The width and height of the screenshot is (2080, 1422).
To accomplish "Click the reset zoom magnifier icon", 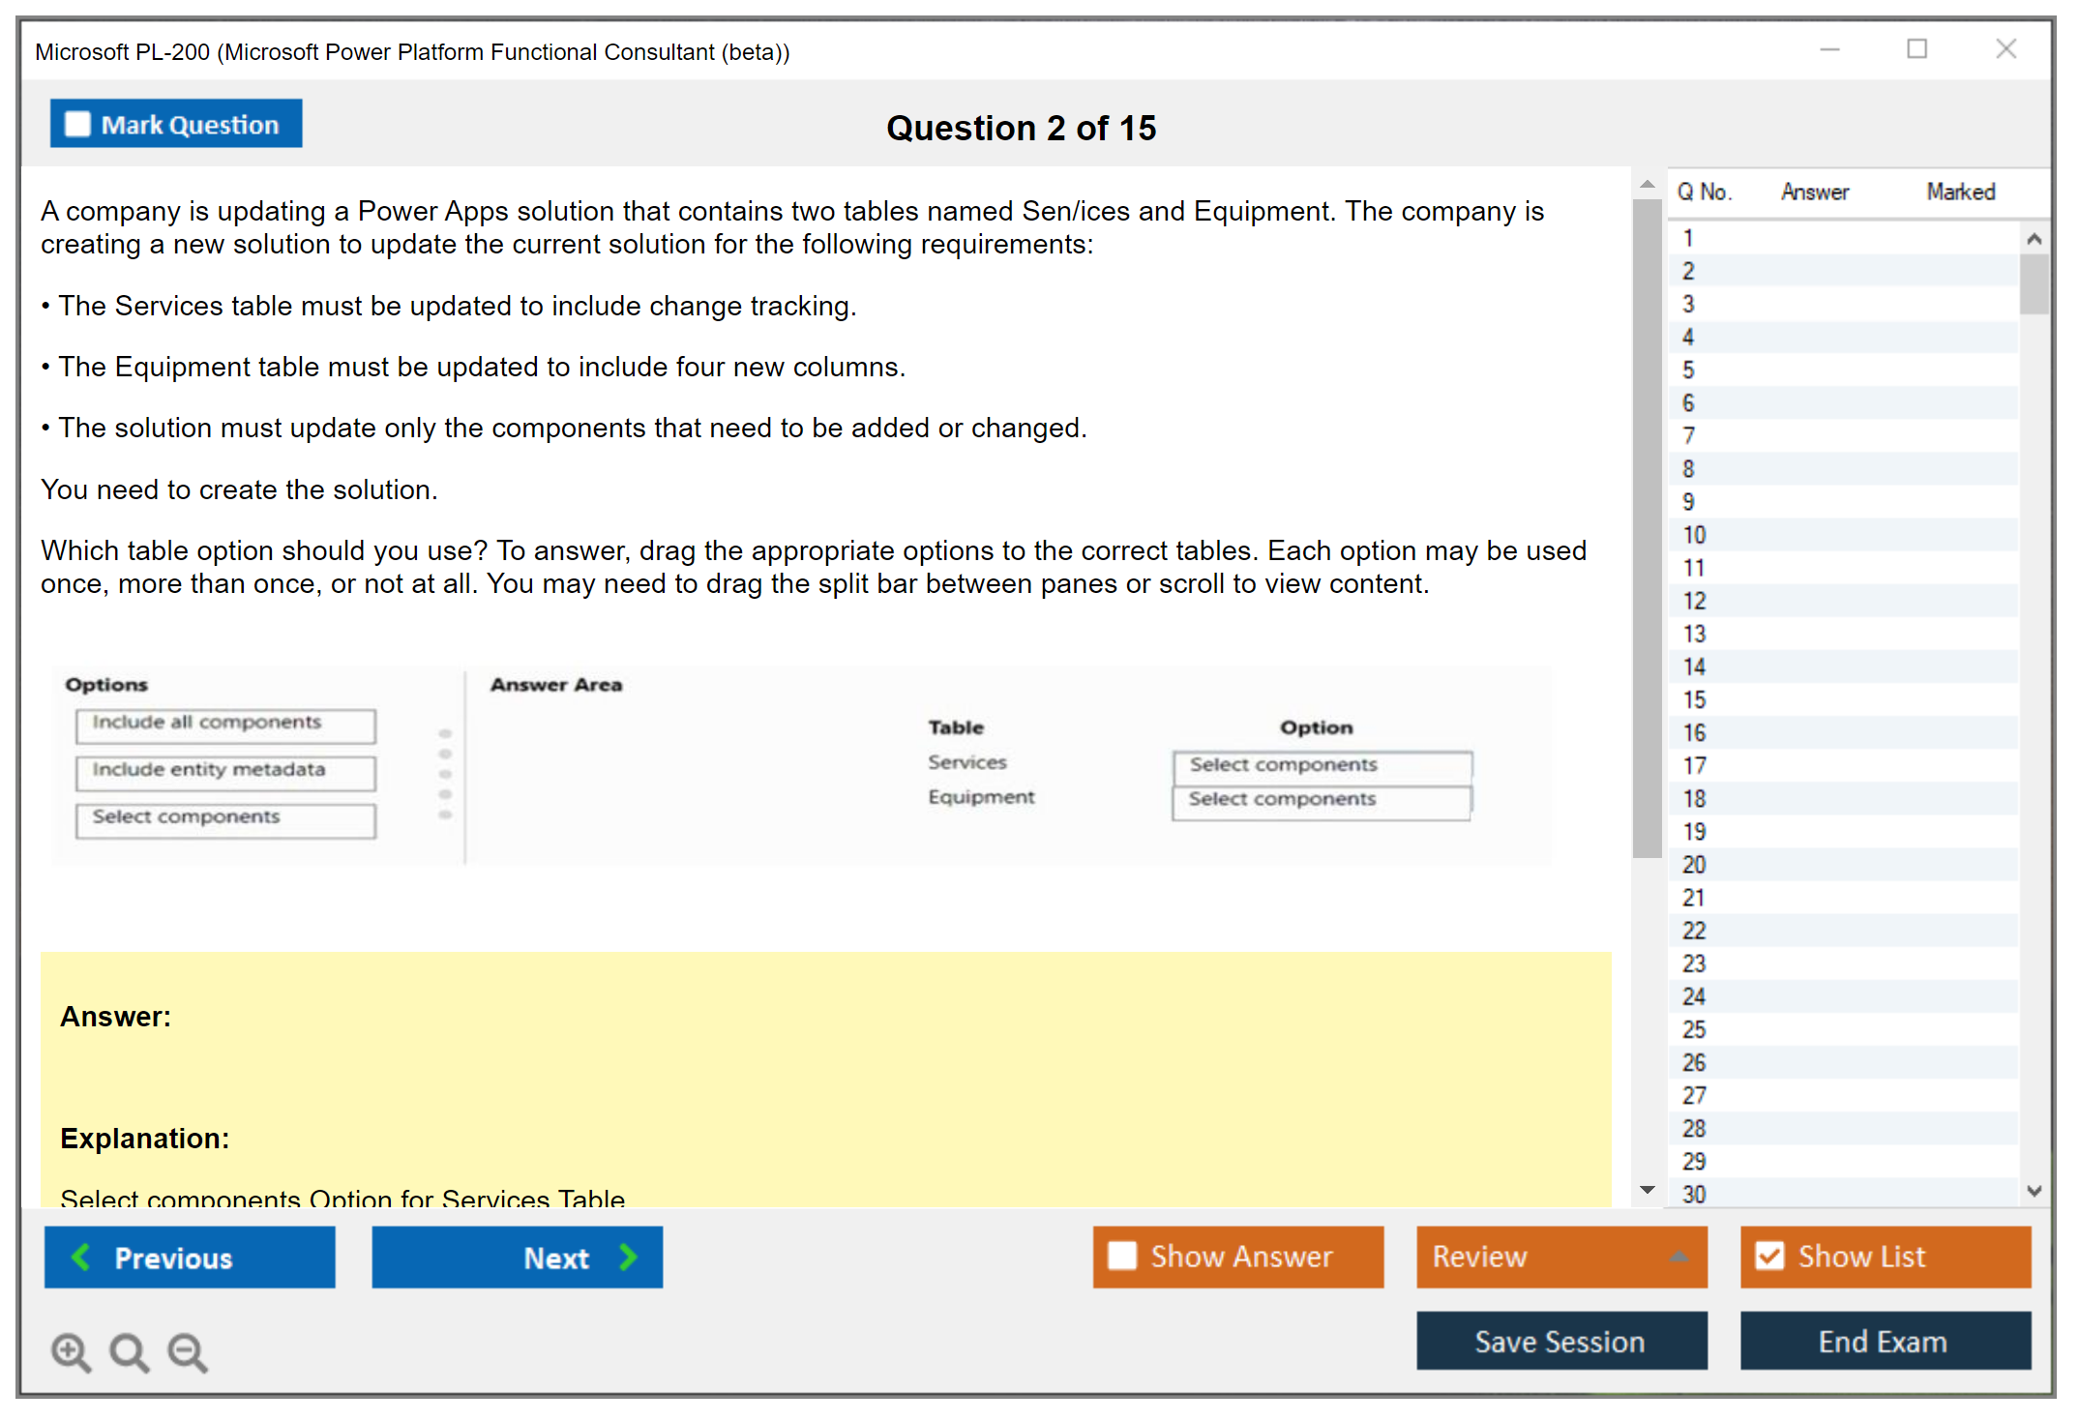I will pos(129,1351).
